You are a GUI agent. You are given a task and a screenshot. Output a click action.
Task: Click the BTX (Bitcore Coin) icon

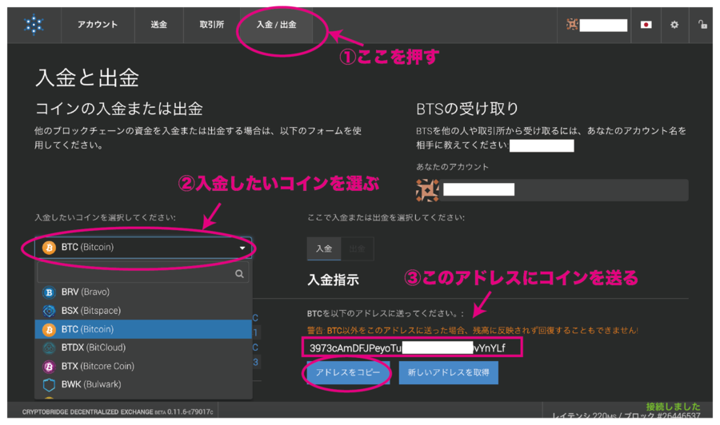point(48,366)
